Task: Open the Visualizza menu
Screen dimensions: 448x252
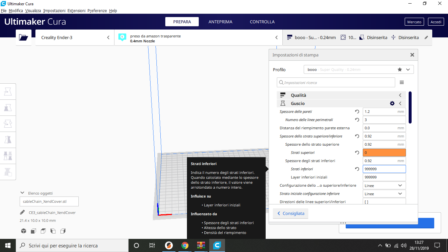Action: coord(33,10)
